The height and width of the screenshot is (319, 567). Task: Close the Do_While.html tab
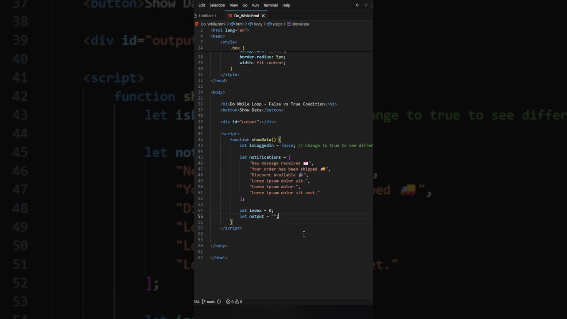tap(263, 16)
